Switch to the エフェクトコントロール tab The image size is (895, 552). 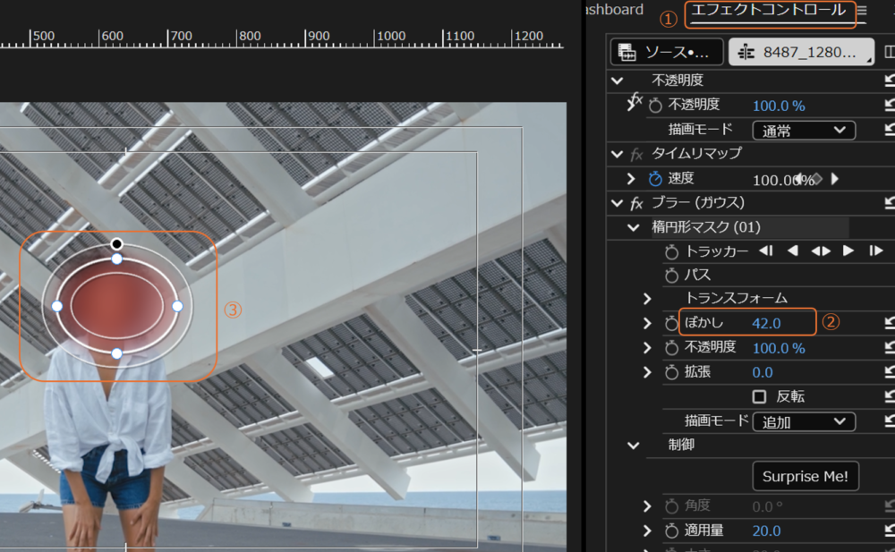pyautogui.click(x=768, y=10)
